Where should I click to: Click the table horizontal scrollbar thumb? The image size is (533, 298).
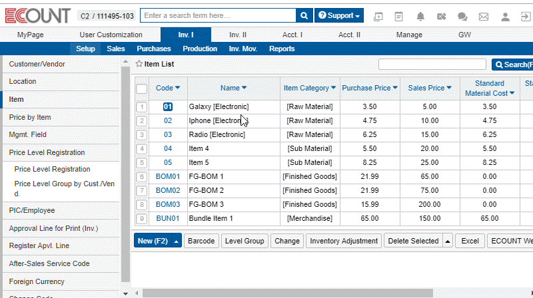point(287,293)
